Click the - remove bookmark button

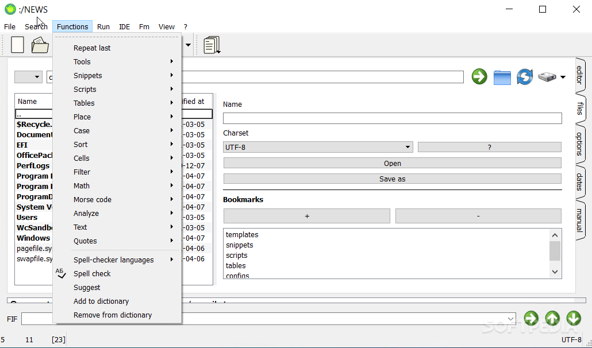(x=478, y=216)
